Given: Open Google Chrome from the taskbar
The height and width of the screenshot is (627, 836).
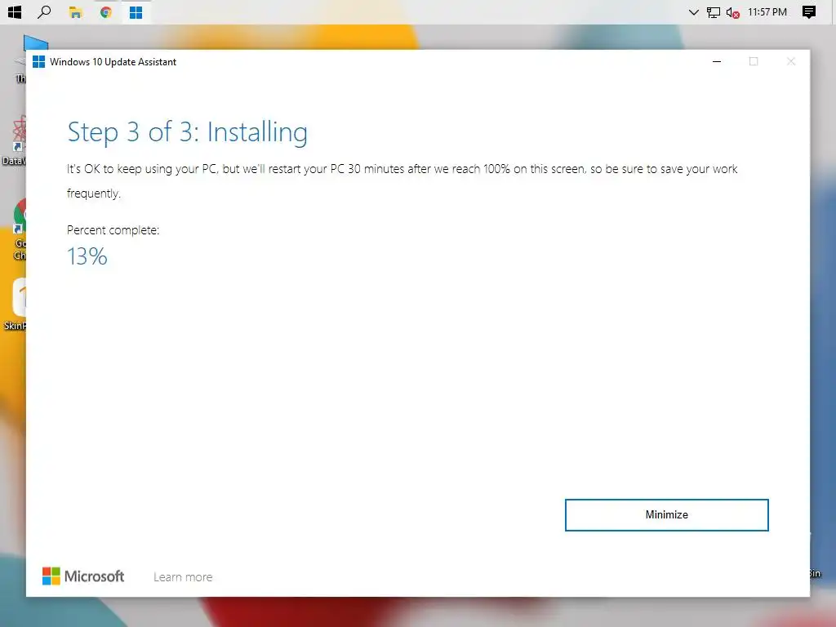Looking at the screenshot, I should pos(105,11).
